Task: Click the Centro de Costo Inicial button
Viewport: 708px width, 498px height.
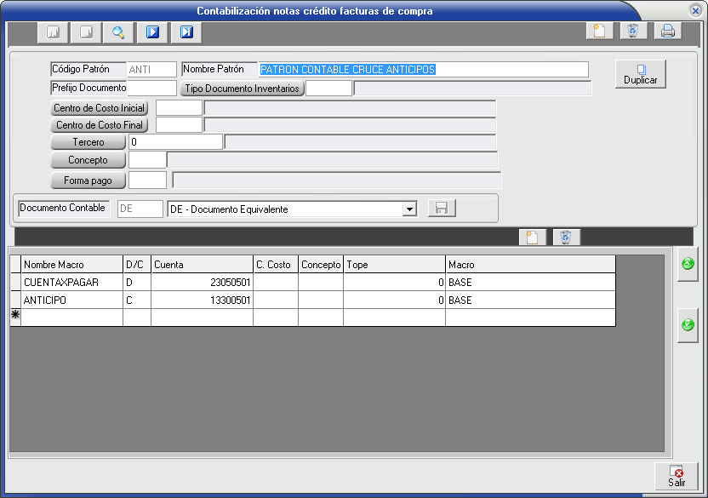Action: click(100, 108)
